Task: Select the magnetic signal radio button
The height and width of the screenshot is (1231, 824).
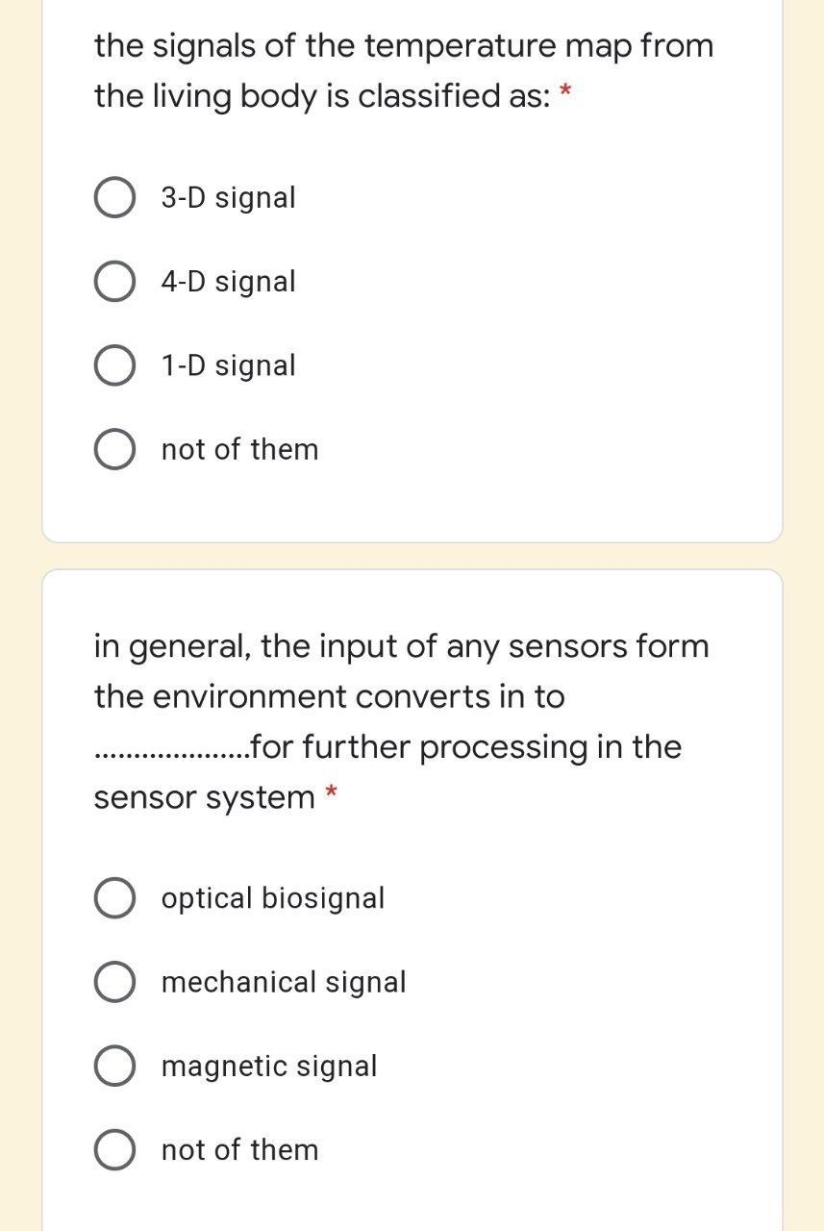Action: tap(113, 1066)
